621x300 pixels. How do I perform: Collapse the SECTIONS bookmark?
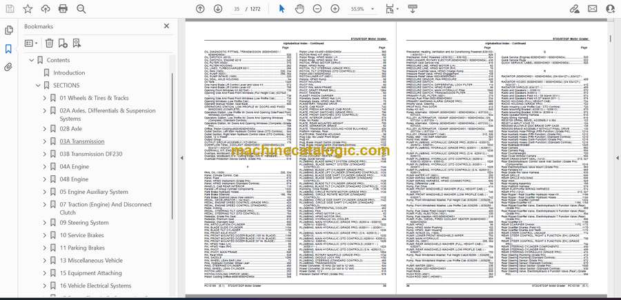point(38,86)
